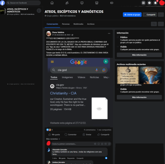
Task: Insert an emoji in the comment box
Action: (x=98, y=144)
